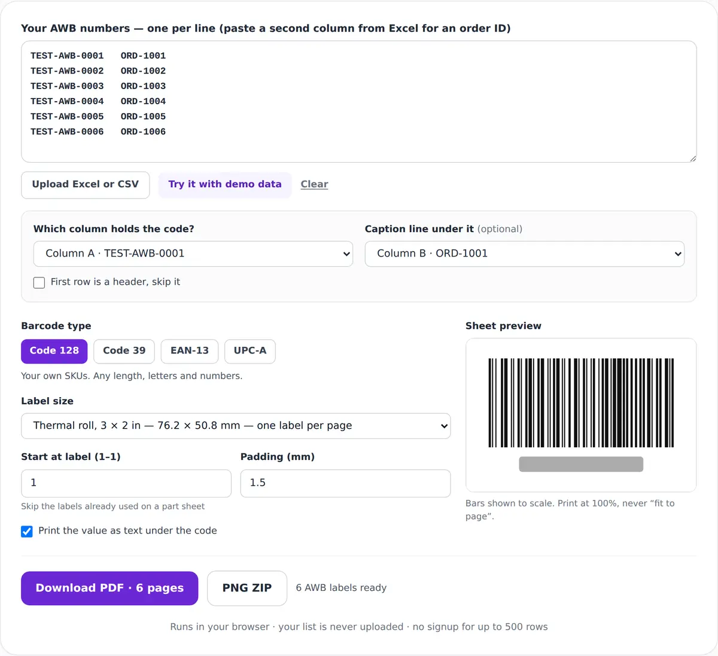The width and height of the screenshot is (718, 656).
Task: Open the 'Which column holds the code' dropdown
Action: pyautogui.click(x=193, y=254)
